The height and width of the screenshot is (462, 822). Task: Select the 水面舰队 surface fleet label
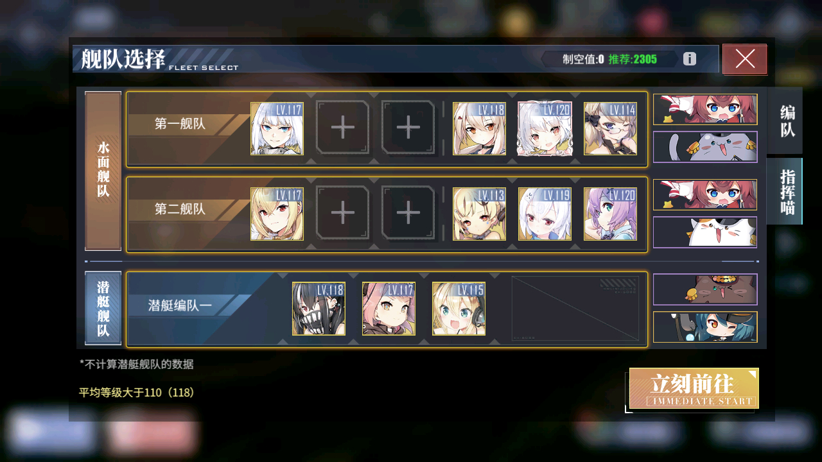coord(103,171)
